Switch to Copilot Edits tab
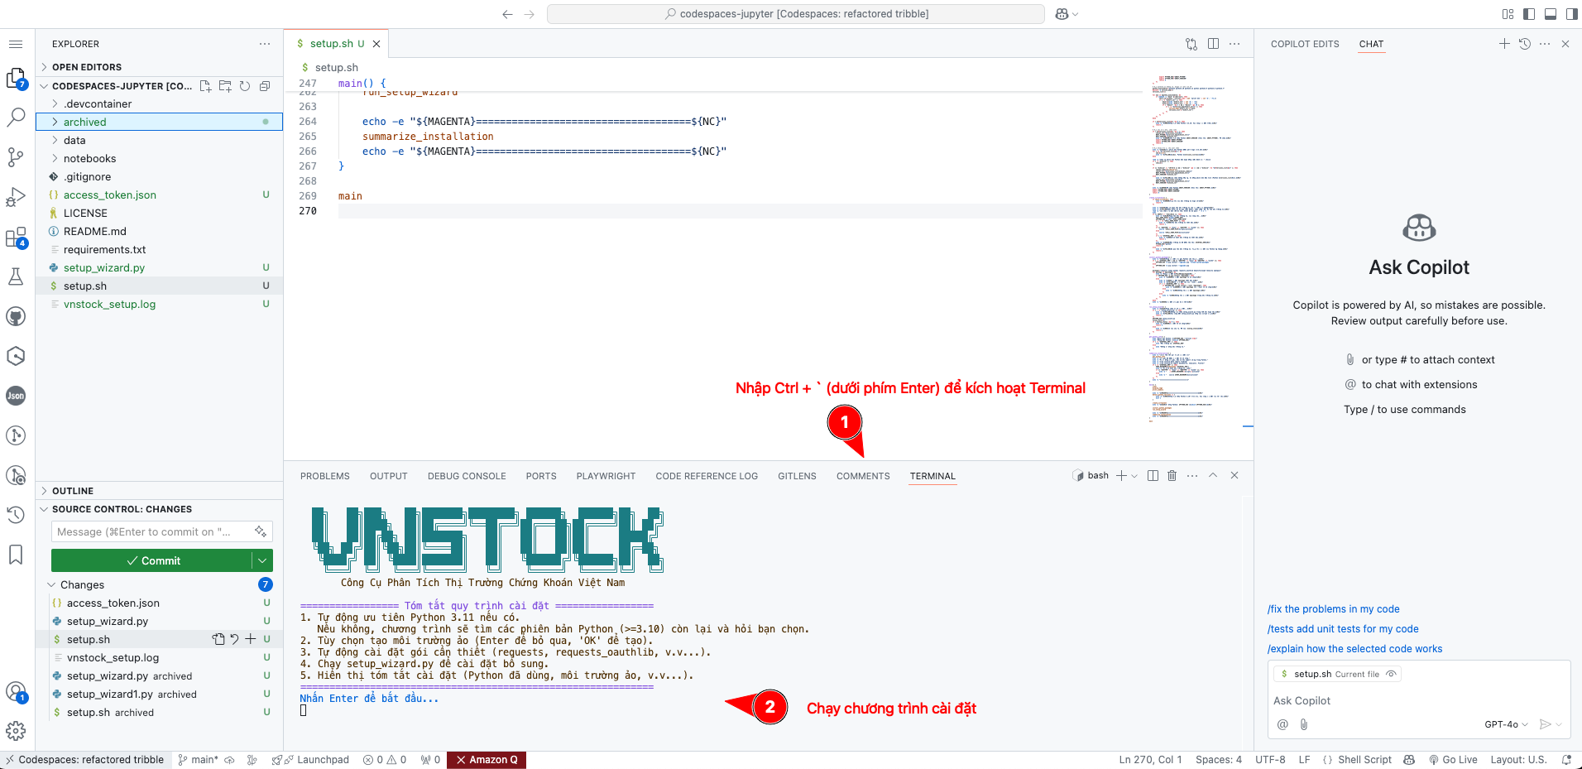The width and height of the screenshot is (1582, 769). pos(1305,44)
